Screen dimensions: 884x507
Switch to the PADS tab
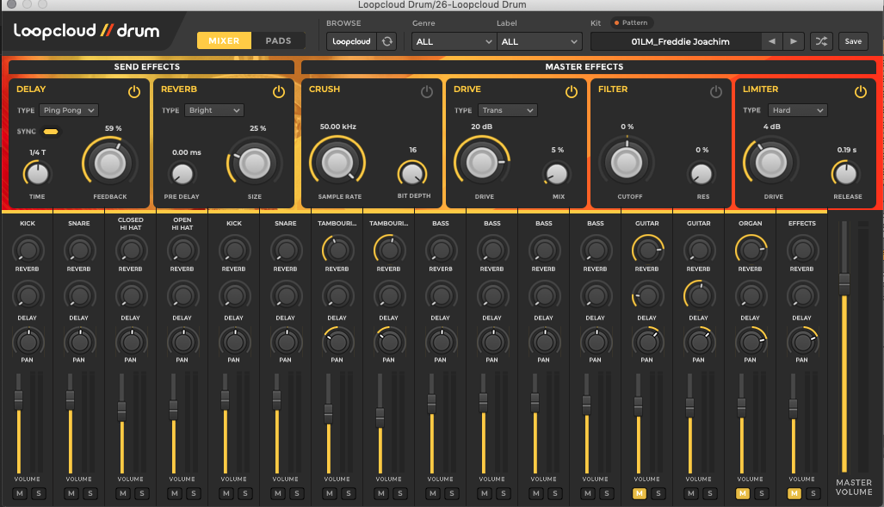point(279,40)
